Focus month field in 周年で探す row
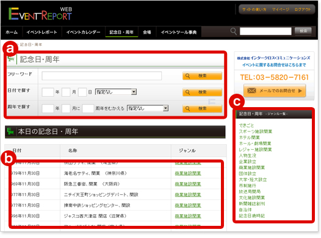This screenshot has height=238, width=321. 66,108
